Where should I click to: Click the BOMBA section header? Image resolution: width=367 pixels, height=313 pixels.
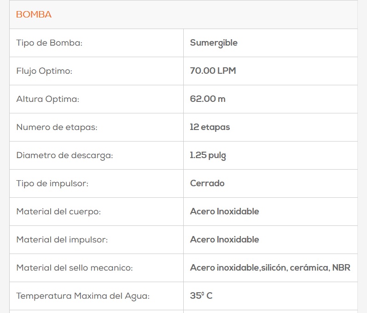[x=34, y=15]
